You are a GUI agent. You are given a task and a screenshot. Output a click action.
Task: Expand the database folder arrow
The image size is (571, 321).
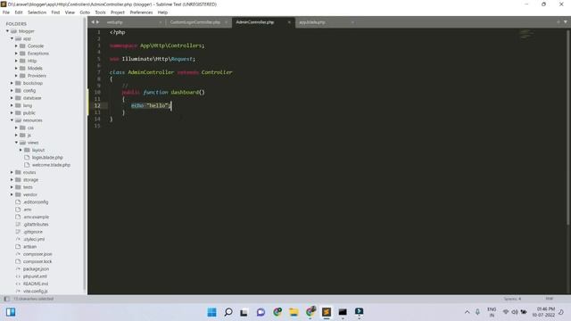point(12,98)
